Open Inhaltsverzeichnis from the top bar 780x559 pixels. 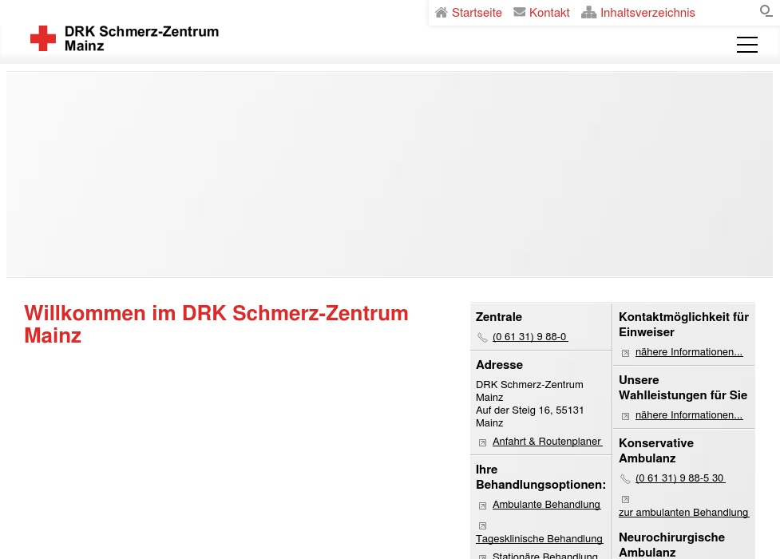pyautogui.click(x=647, y=13)
